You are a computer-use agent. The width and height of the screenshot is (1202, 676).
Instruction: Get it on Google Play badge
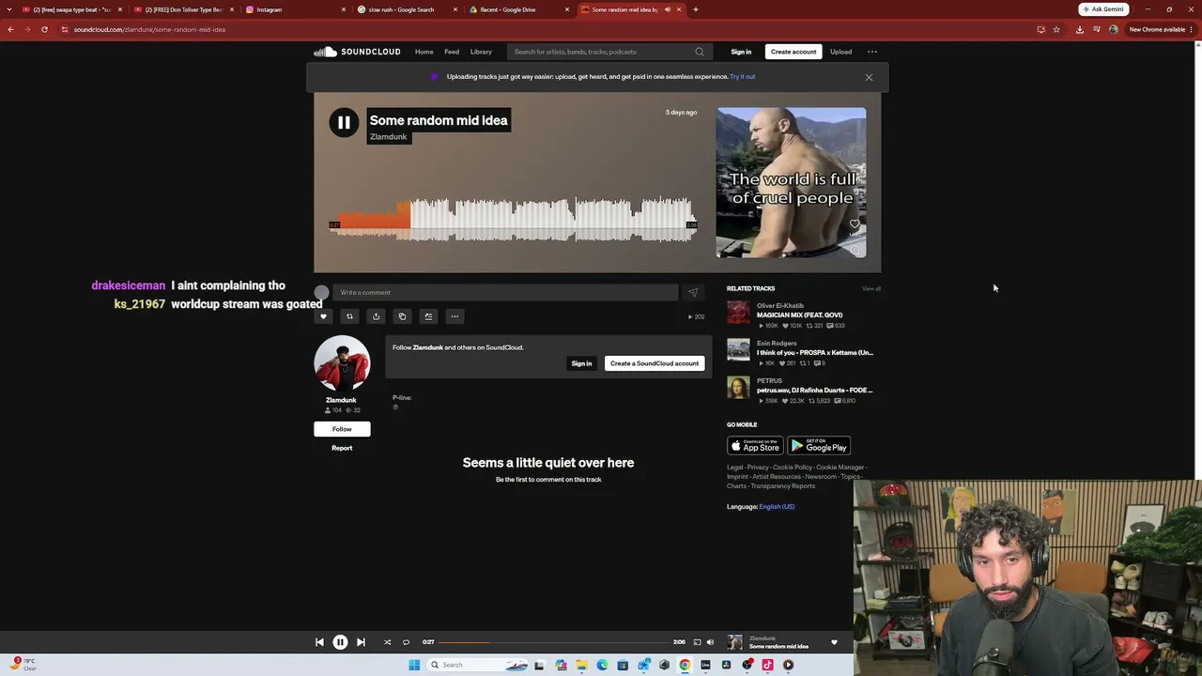(x=819, y=446)
